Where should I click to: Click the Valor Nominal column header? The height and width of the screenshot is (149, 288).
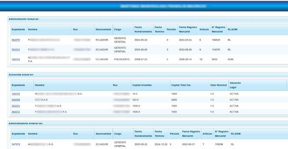(218, 85)
